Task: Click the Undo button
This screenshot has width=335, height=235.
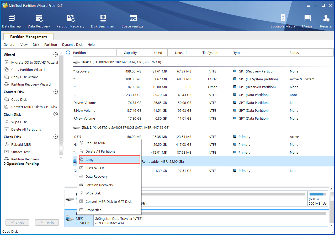Action: 47,223
